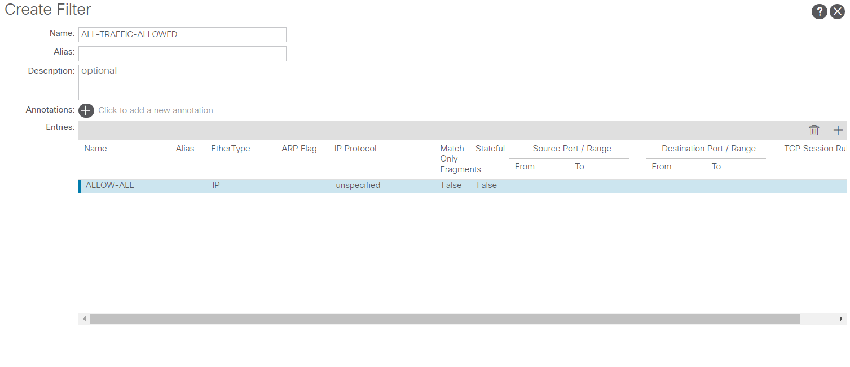The image size is (850, 367).
Task: Click the unspecified IP Protocol cell
Action: 358,185
